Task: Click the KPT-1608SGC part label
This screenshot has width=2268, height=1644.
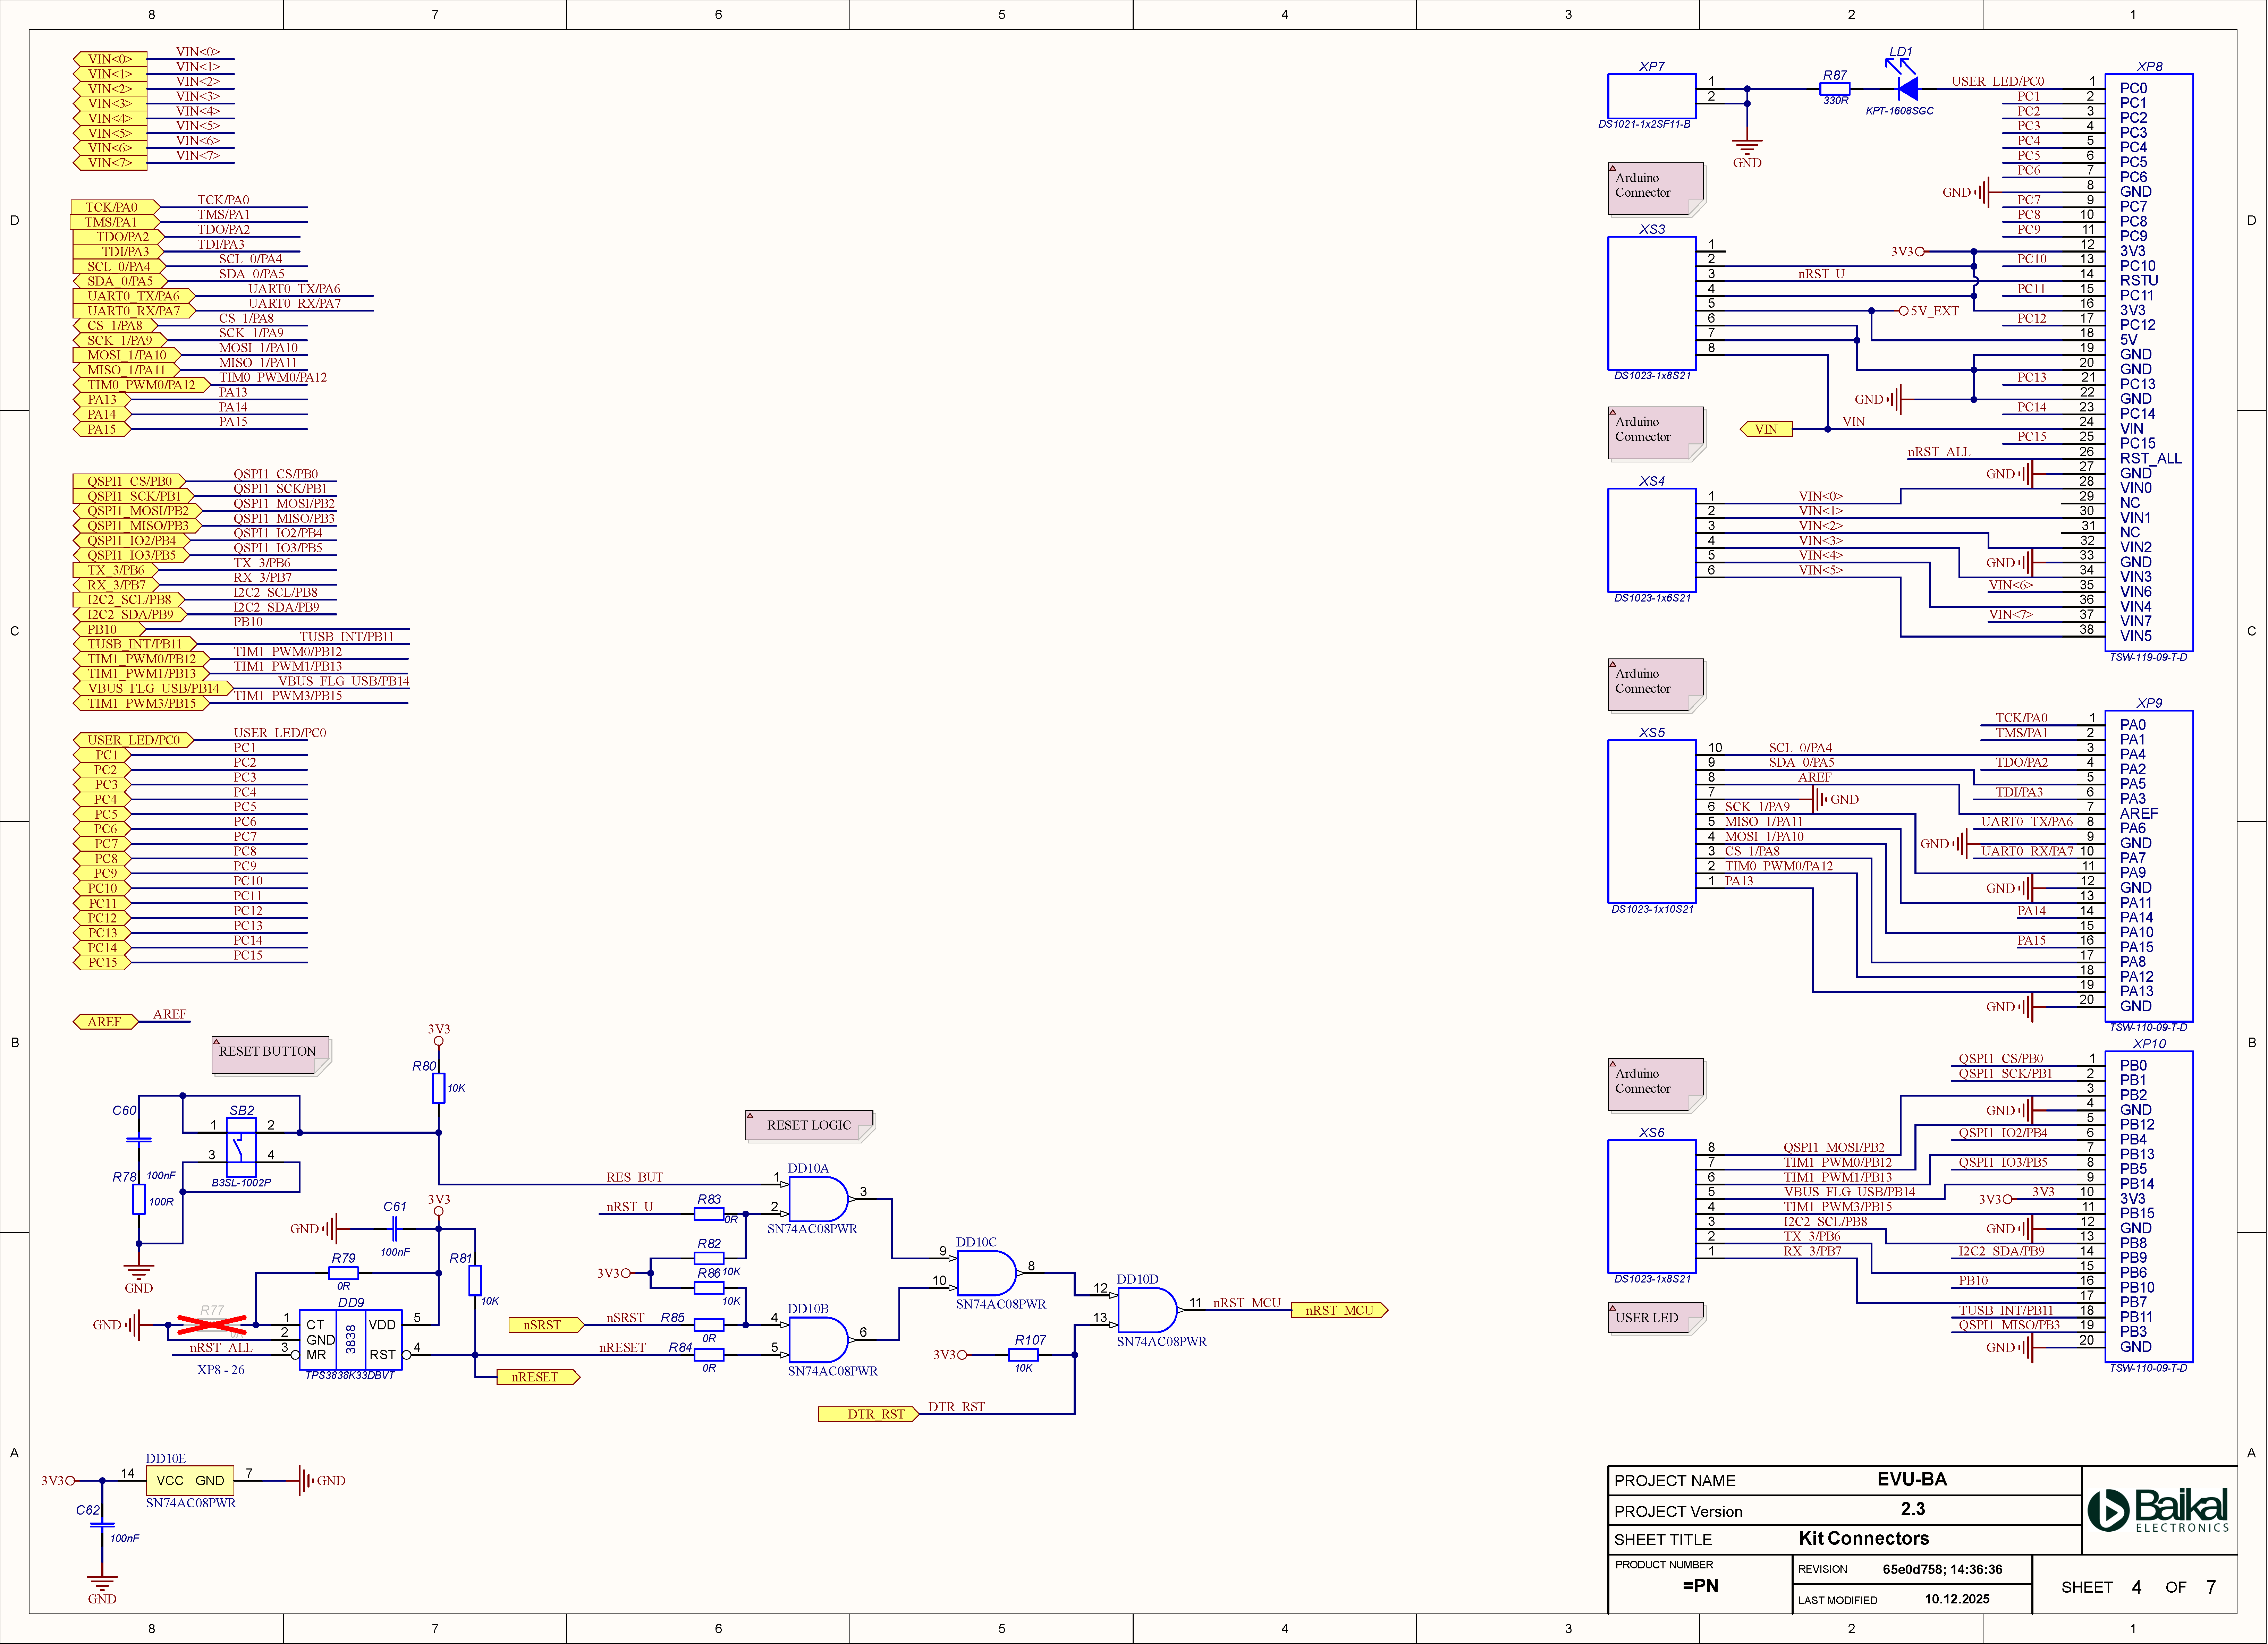Action: point(1900,111)
